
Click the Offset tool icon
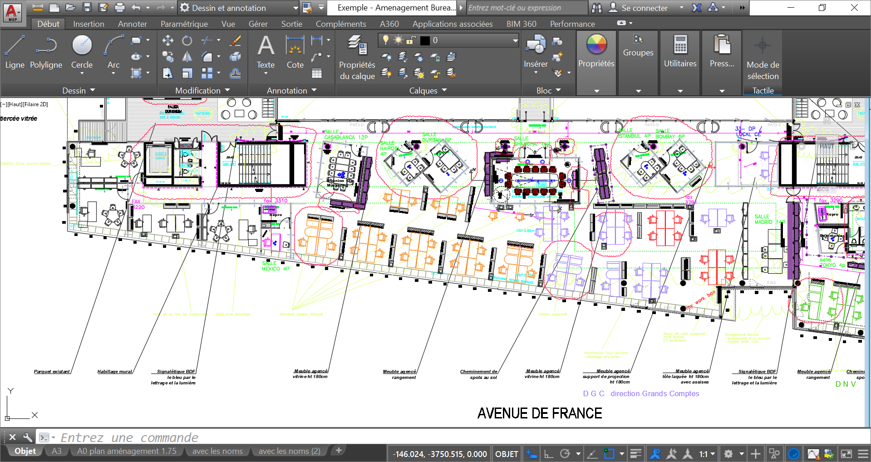[235, 73]
